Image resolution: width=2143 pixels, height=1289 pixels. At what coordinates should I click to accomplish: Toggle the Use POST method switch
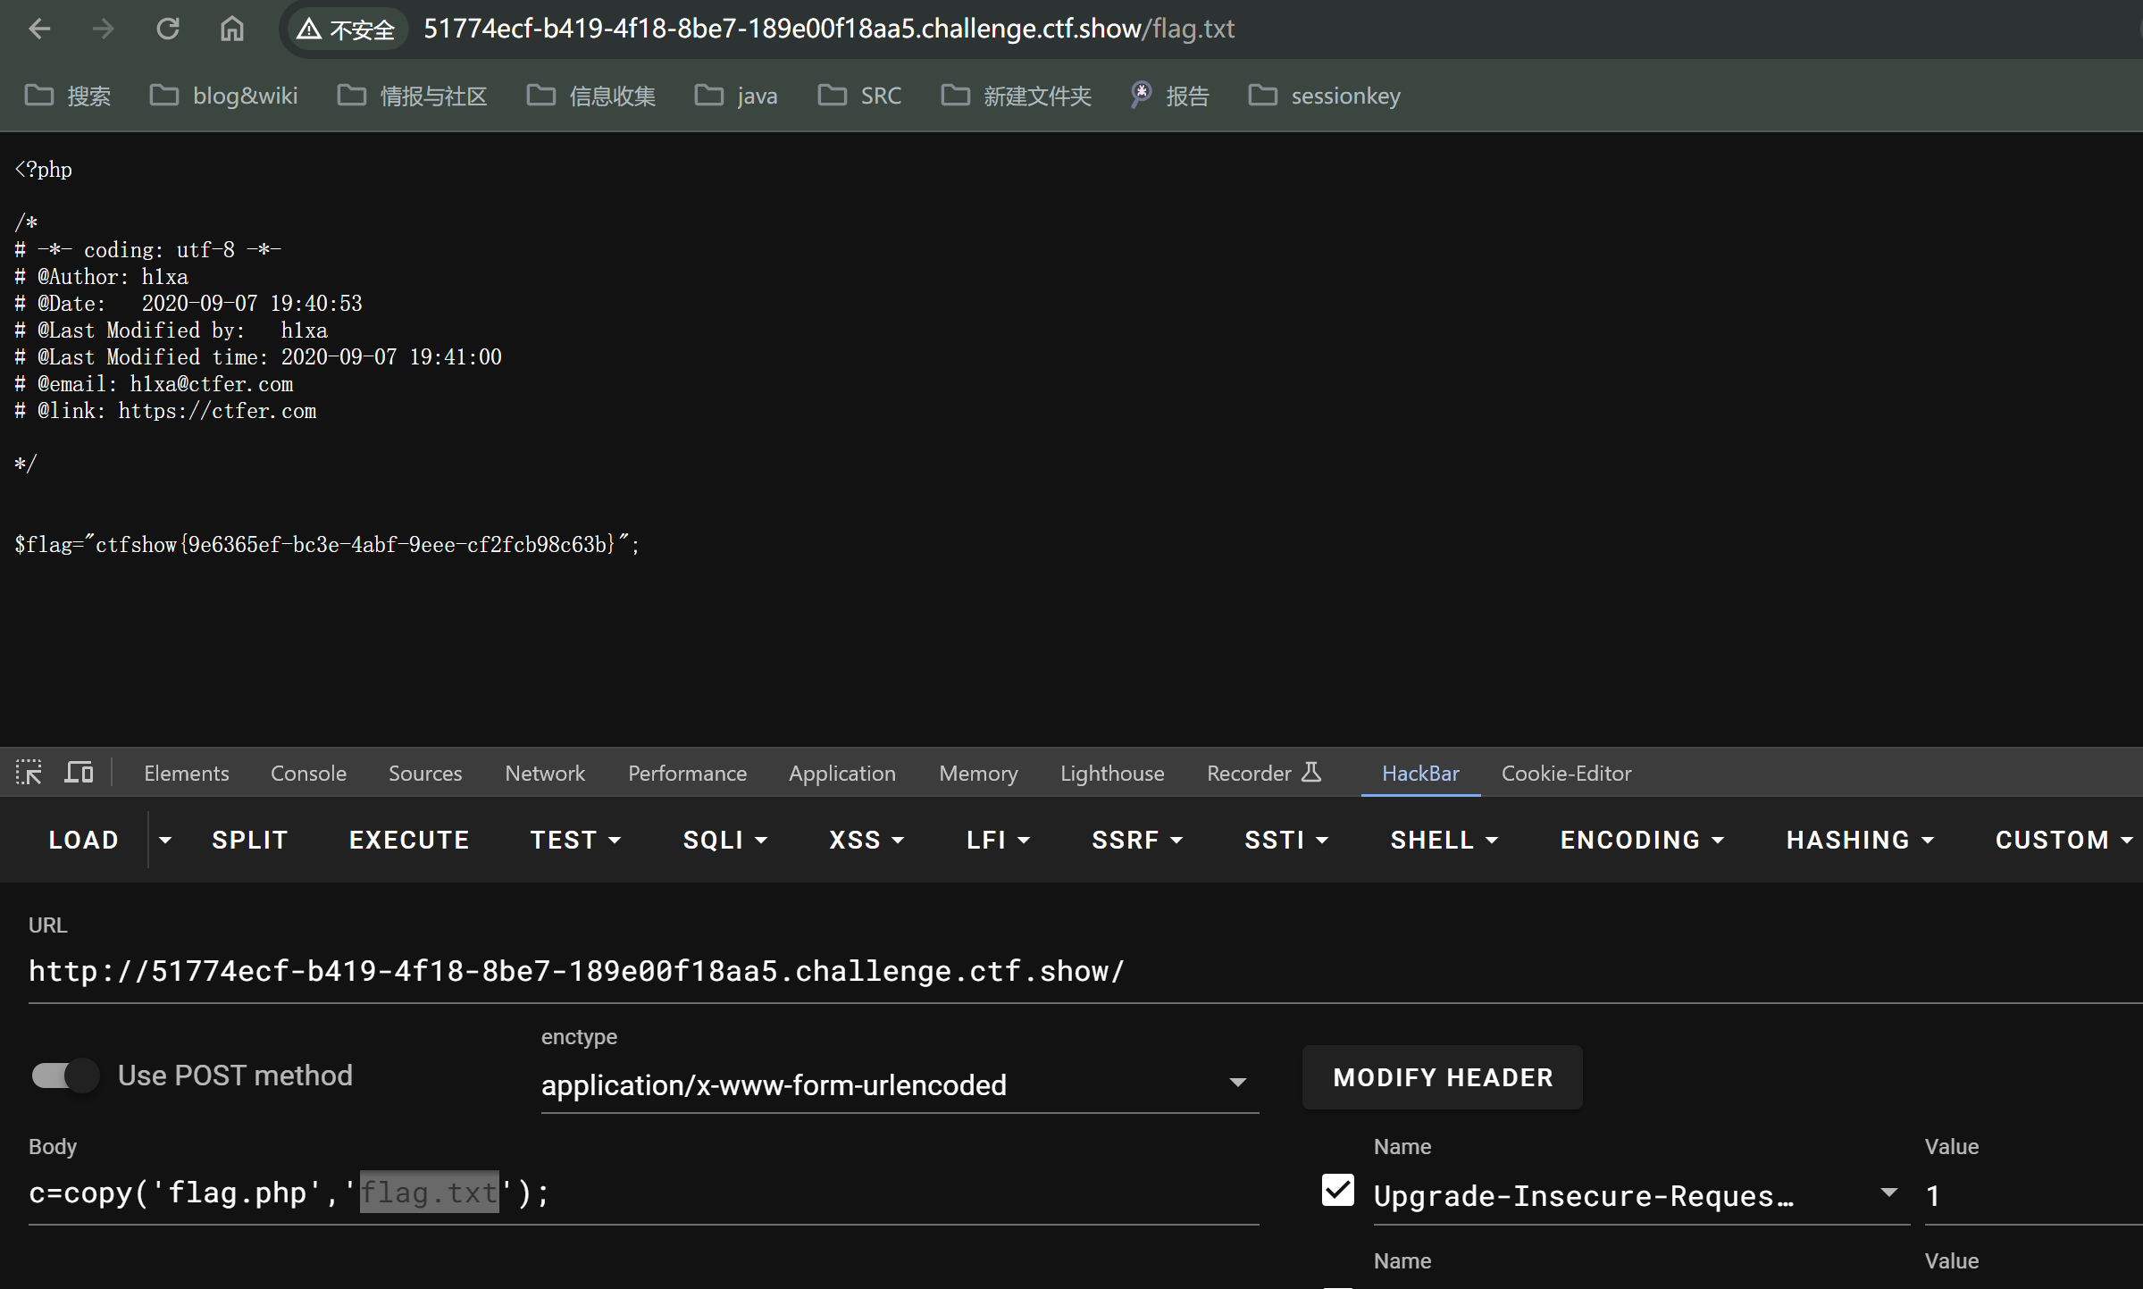coord(65,1076)
